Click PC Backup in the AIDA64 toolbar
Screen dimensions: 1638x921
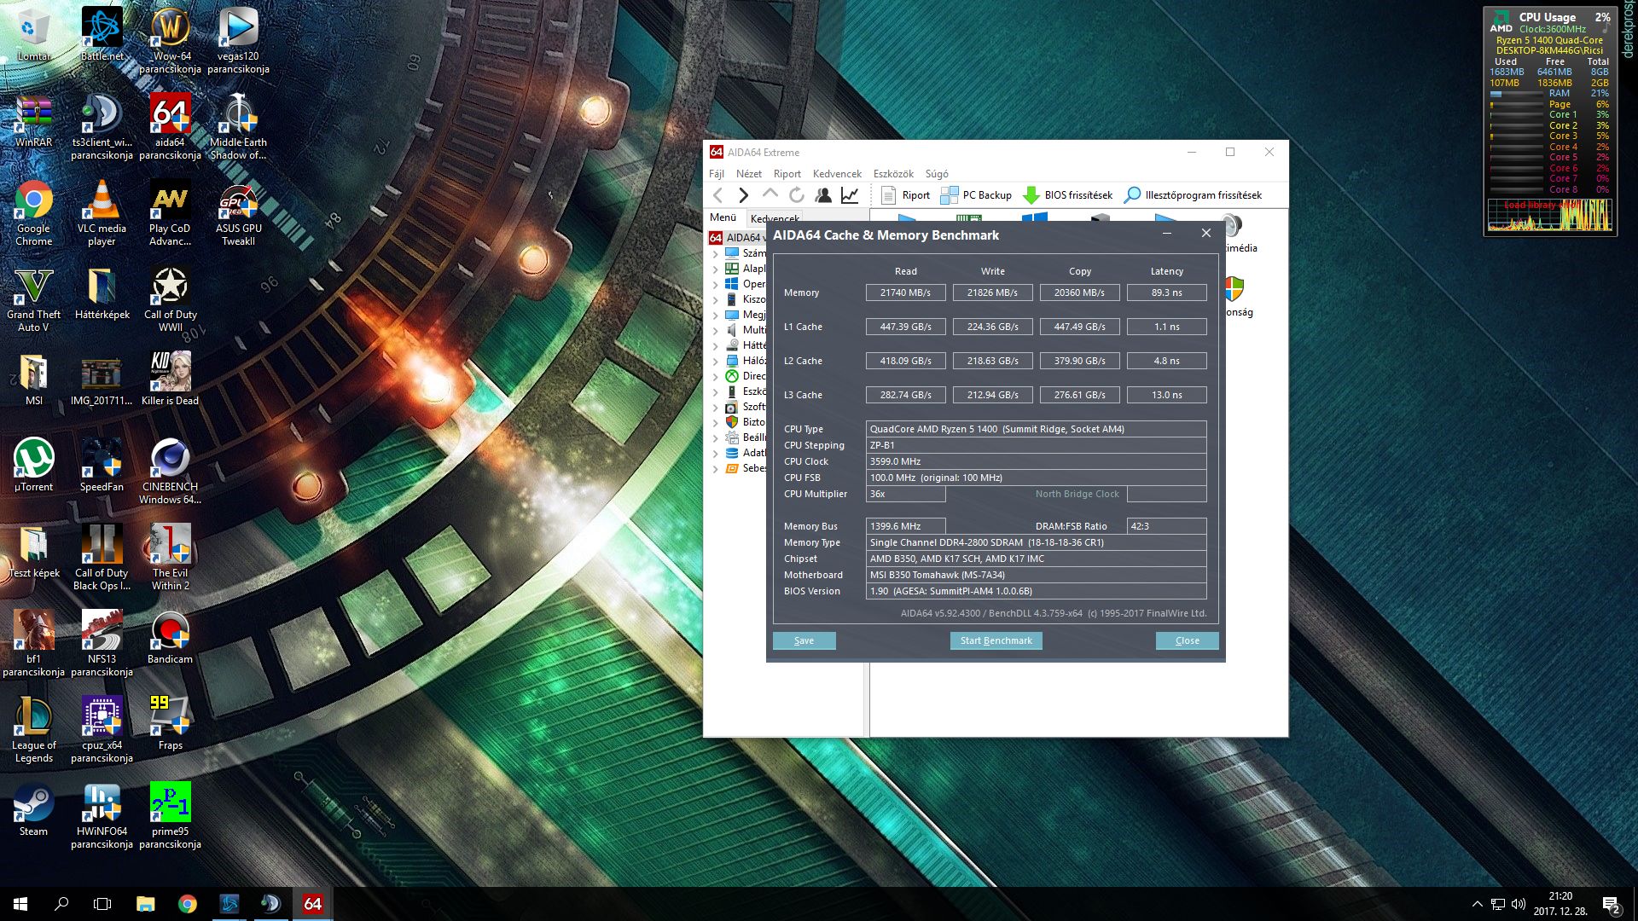[976, 195]
